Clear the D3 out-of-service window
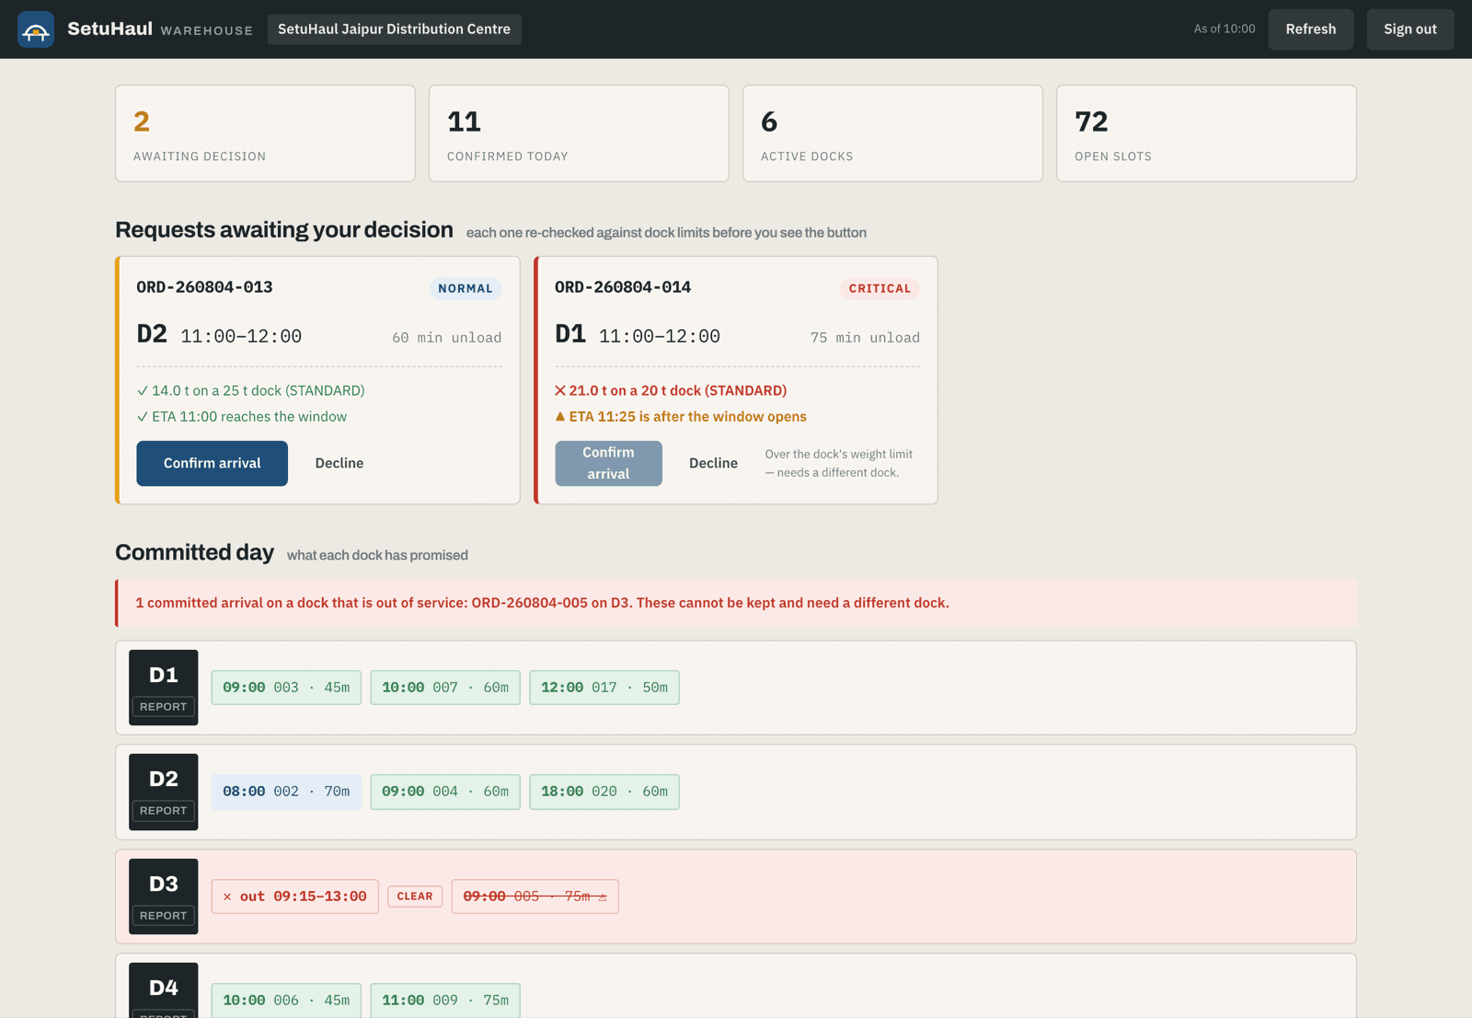 415,897
